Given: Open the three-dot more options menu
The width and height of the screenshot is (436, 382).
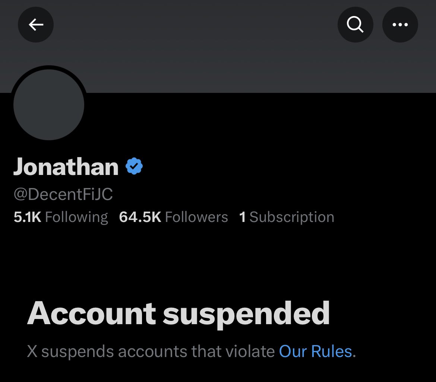Looking at the screenshot, I should [x=400, y=25].
